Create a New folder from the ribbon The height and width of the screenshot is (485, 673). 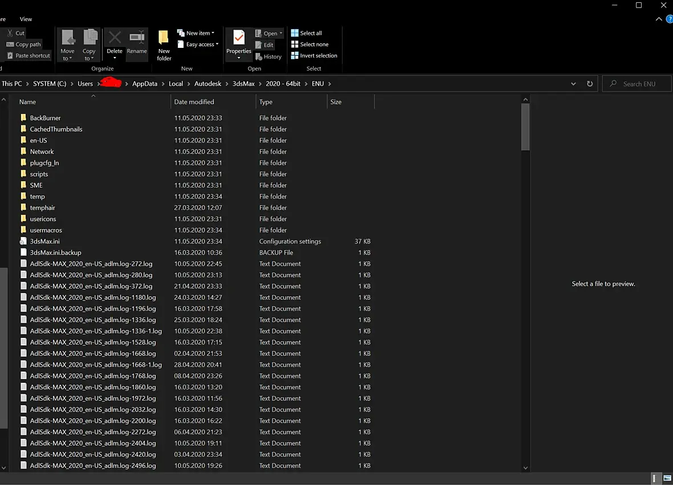pos(164,46)
